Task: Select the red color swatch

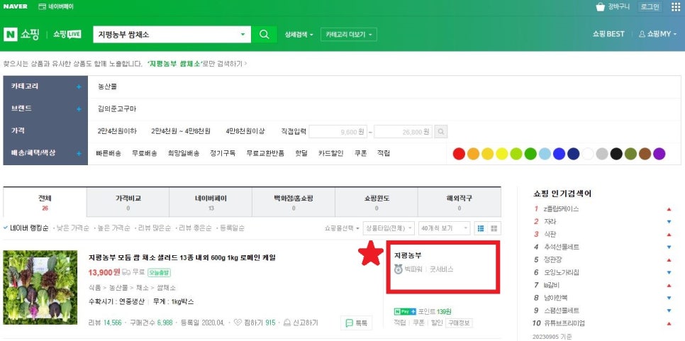Action: [459, 154]
